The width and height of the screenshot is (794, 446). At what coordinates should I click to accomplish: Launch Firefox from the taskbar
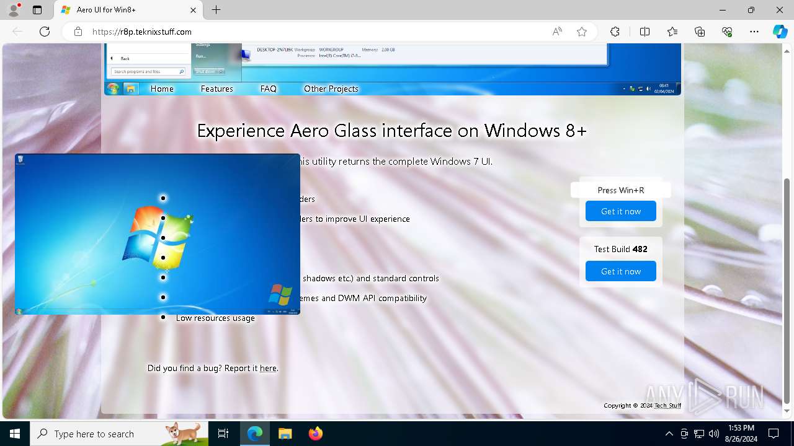coord(315,434)
